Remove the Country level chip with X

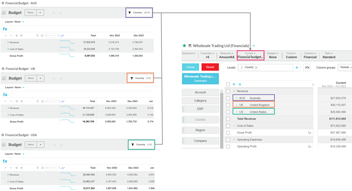pos(256,67)
